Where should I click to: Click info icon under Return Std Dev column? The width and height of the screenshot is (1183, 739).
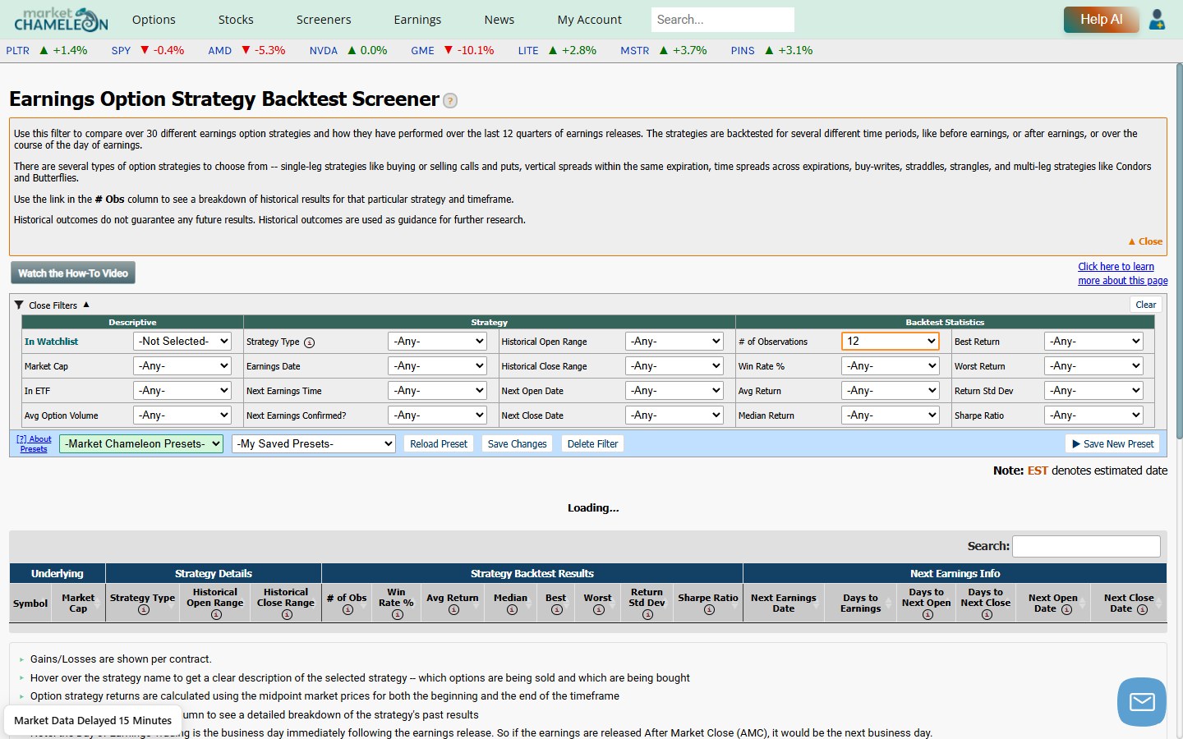coord(647,615)
